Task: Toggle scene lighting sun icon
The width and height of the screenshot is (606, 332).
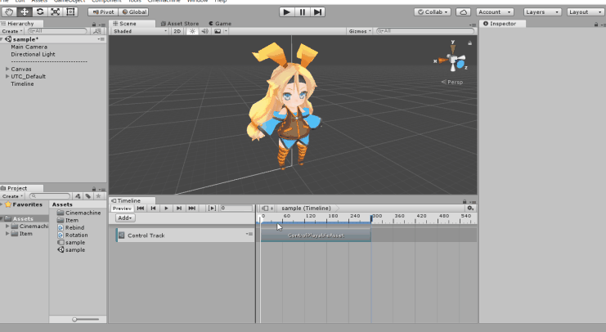Action: (192, 31)
